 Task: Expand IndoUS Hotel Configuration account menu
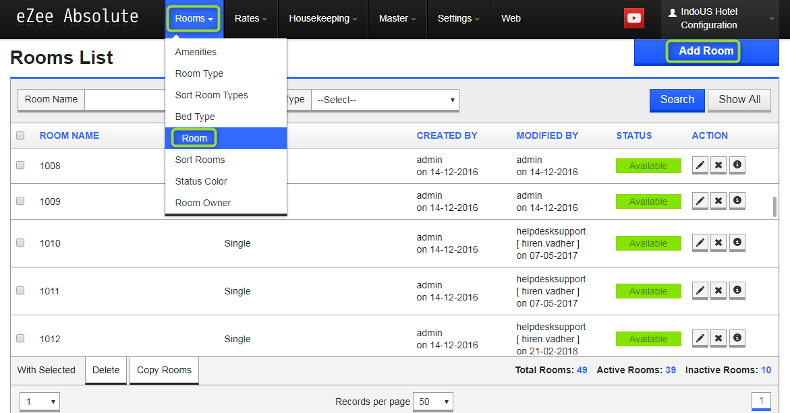pos(721,19)
